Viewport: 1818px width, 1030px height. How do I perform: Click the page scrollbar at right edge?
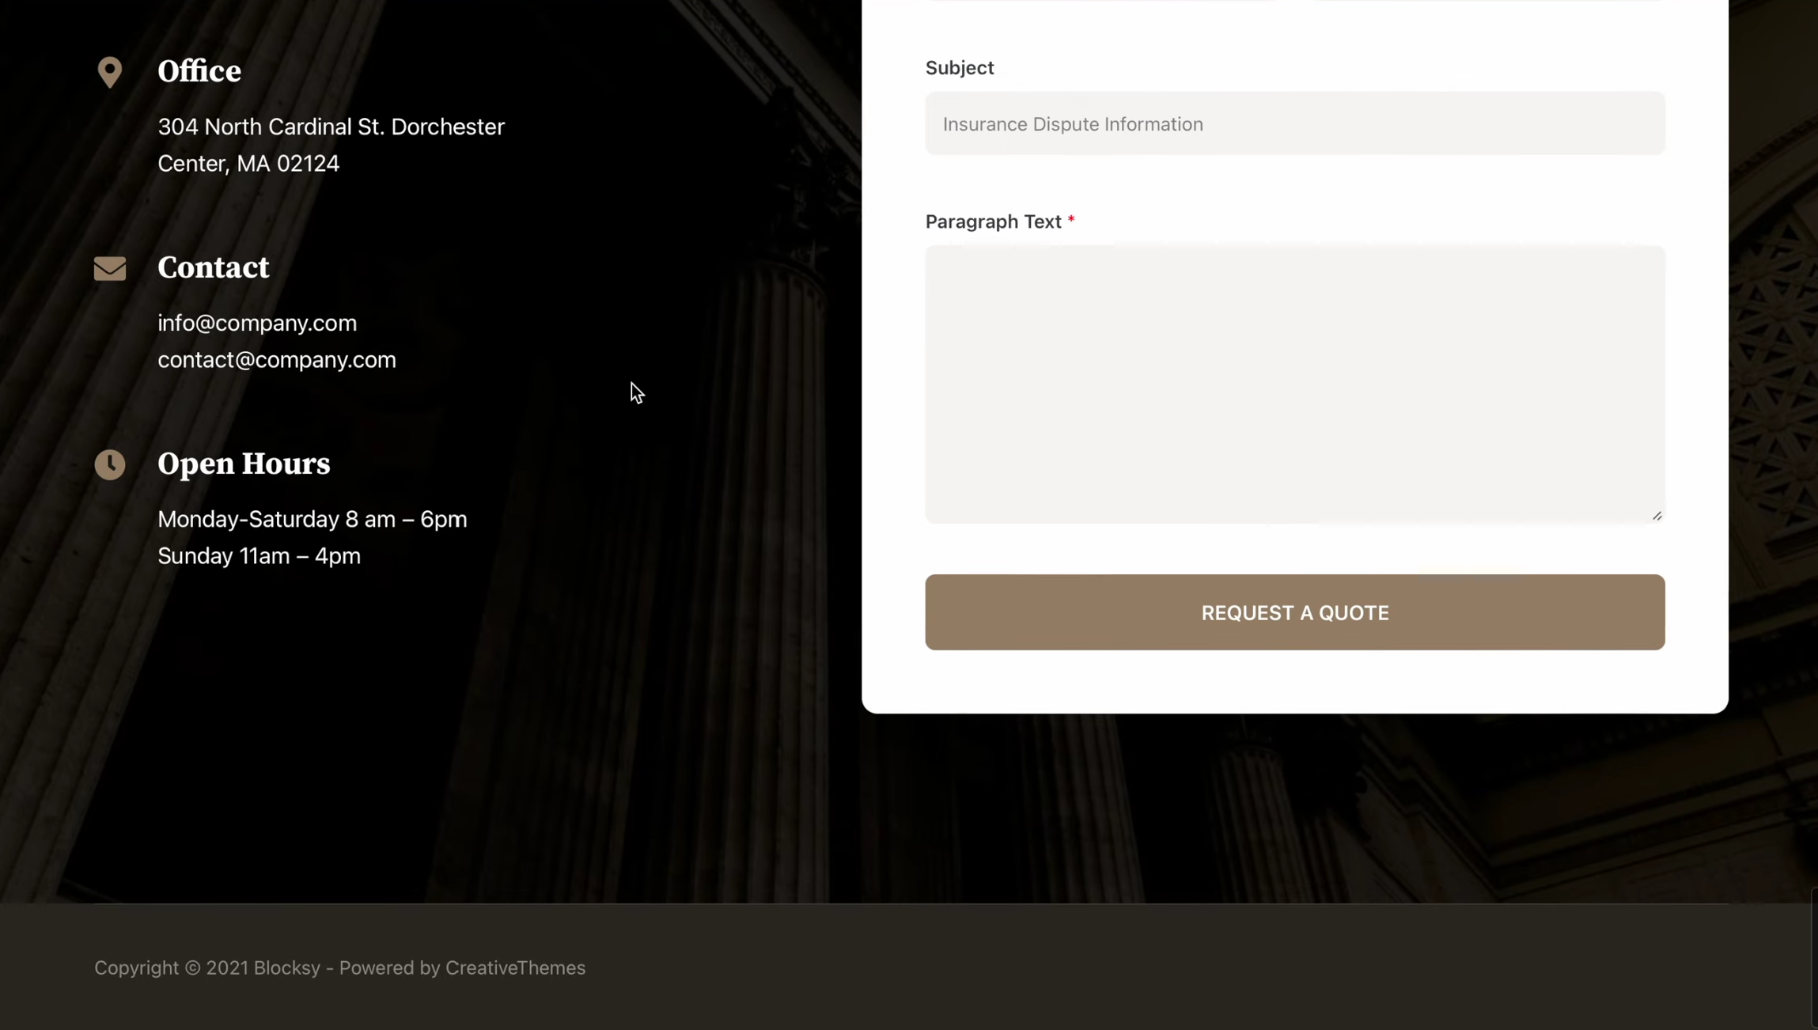(x=1813, y=957)
